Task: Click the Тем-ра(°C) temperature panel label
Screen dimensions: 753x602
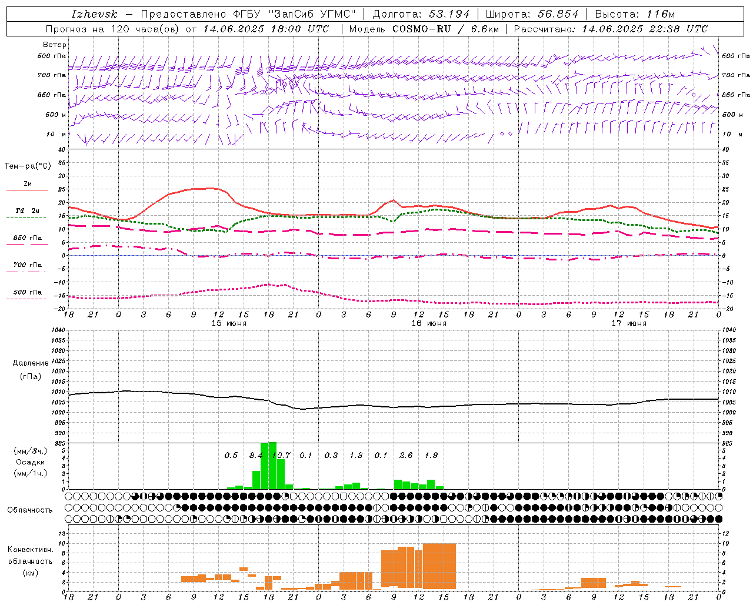Action: [28, 166]
